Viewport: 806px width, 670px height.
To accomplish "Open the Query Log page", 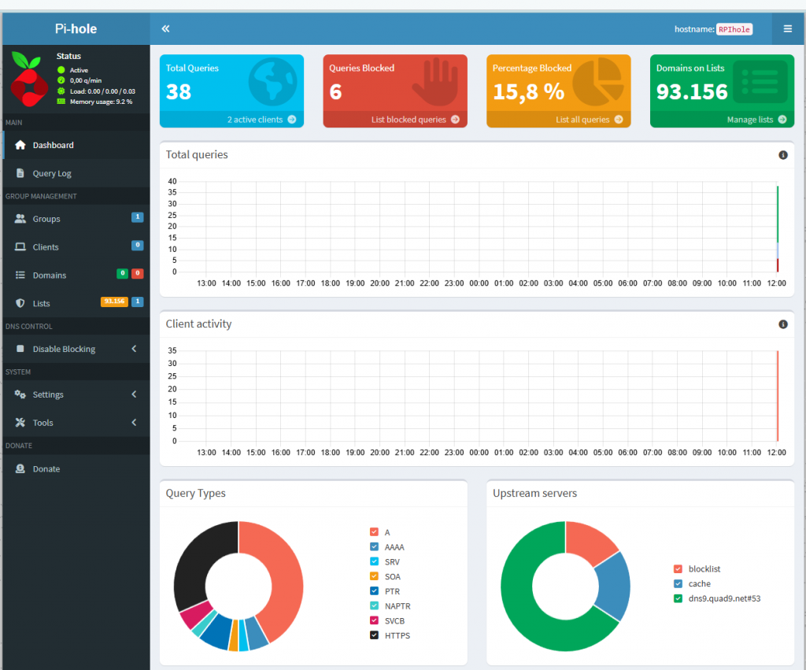I will pos(76,173).
